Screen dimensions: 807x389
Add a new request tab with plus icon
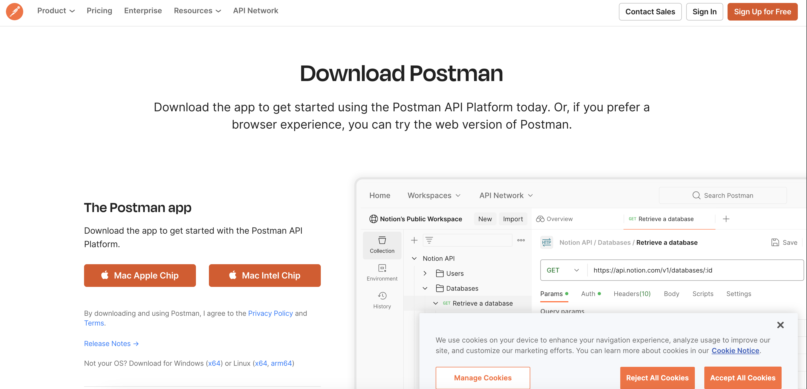726,219
